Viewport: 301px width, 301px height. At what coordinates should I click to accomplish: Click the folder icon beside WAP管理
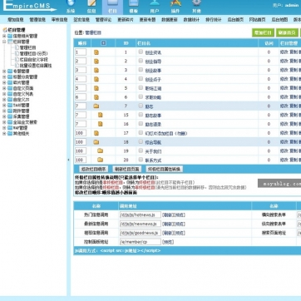point(10,128)
